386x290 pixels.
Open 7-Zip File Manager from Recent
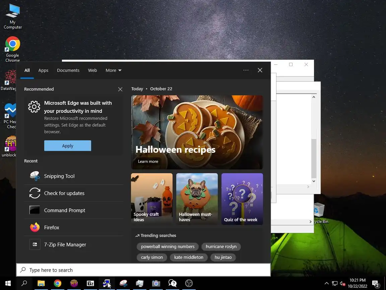74,245
